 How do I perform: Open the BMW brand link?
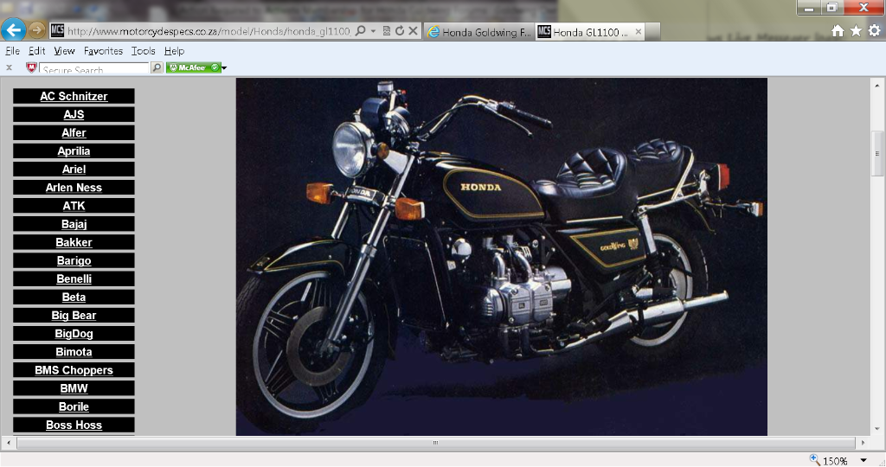pos(74,388)
